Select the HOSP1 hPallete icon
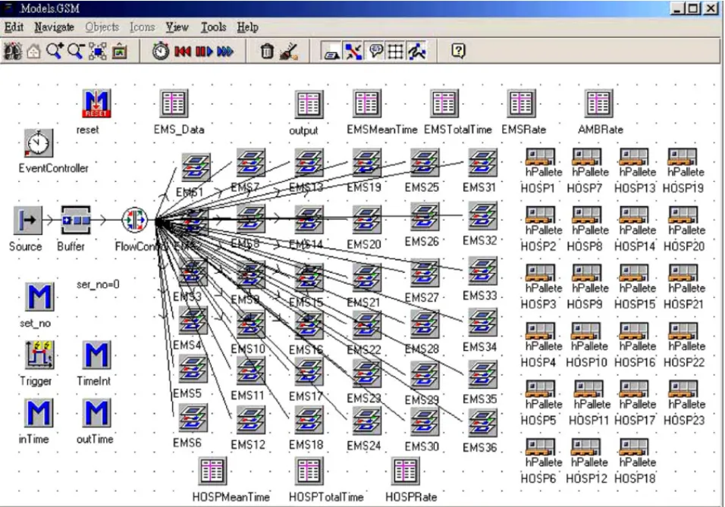725x507 pixels. (540, 157)
